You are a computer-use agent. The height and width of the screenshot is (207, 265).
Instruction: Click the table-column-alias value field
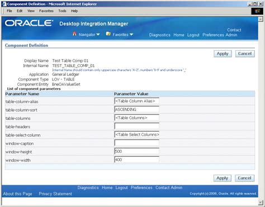(137, 101)
